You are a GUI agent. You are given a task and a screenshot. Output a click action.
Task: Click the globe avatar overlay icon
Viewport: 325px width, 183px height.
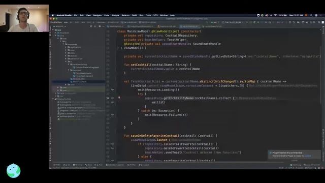[14, 171]
